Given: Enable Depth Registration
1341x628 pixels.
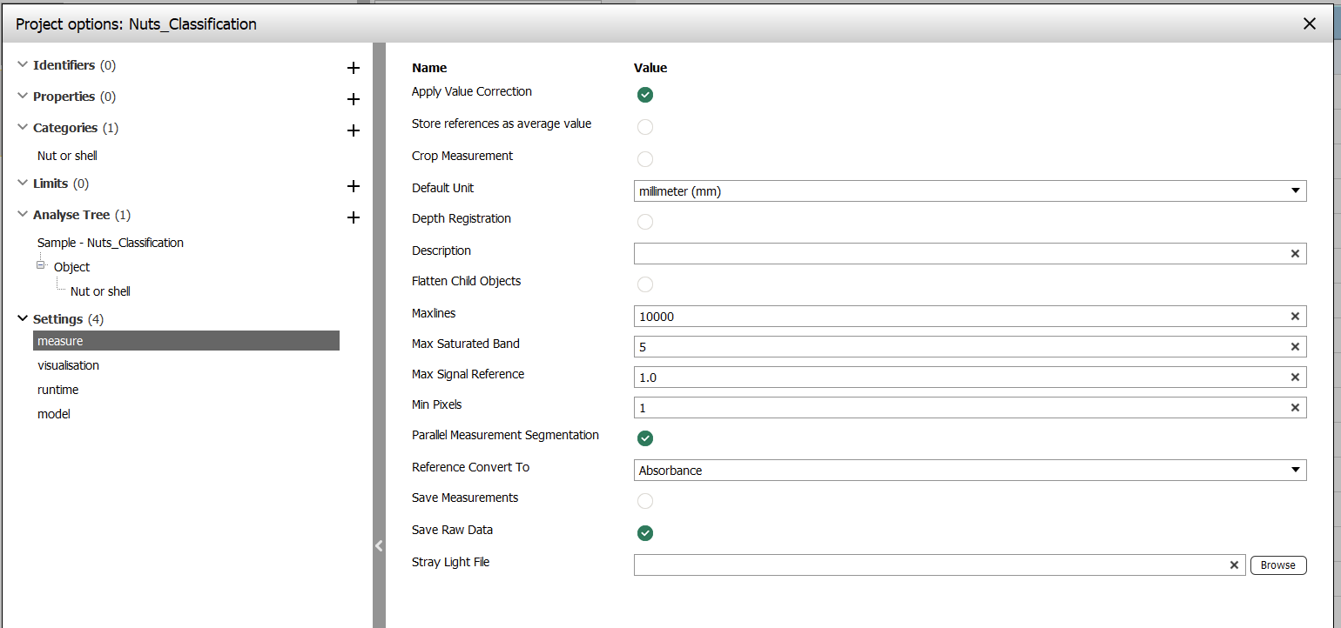Looking at the screenshot, I should (x=645, y=222).
